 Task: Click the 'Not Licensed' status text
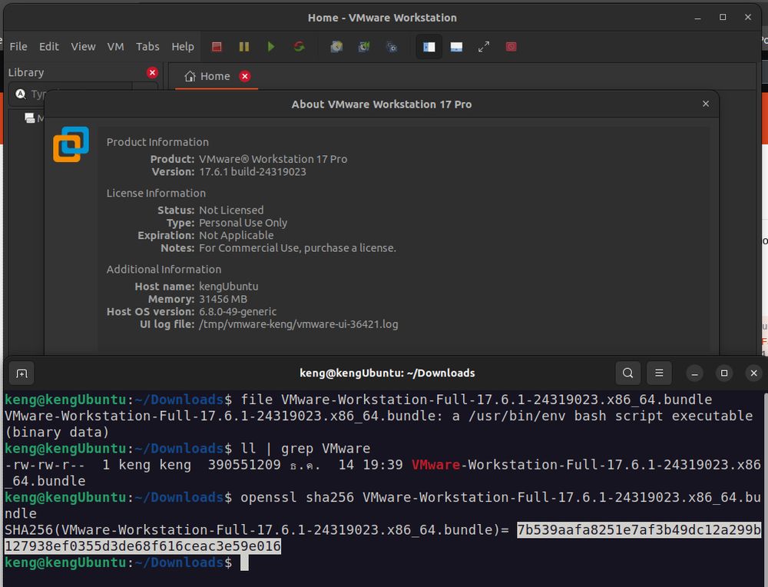point(231,211)
